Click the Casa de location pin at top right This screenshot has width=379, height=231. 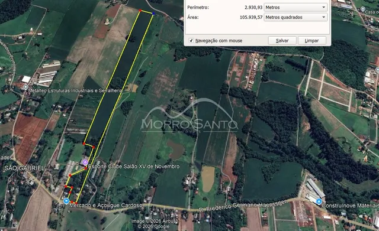[x=362, y=9]
